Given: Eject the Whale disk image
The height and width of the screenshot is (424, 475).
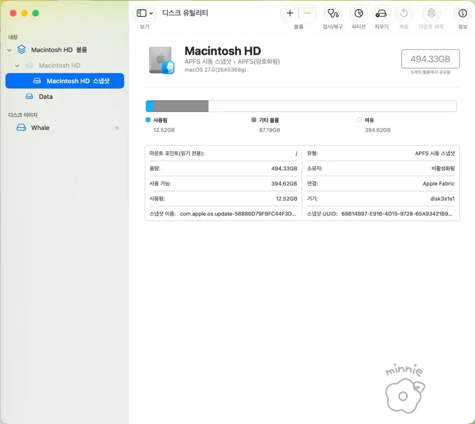Looking at the screenshot, I should coord(117,128).
